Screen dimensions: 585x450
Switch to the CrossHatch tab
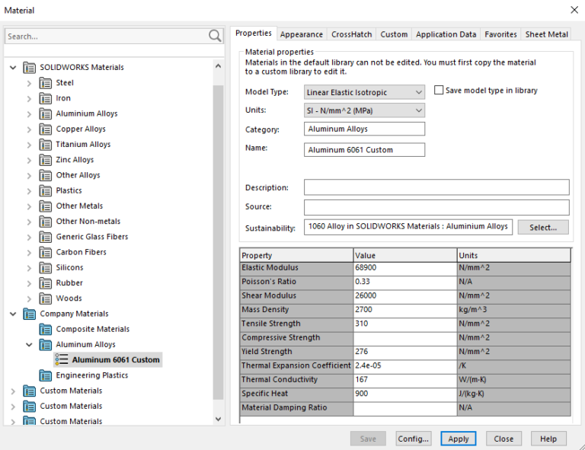351,34
